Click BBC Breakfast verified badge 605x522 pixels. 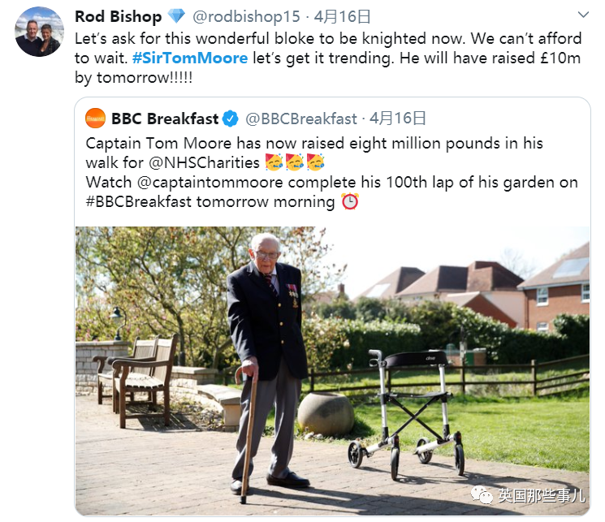click(x=231, y=119)
